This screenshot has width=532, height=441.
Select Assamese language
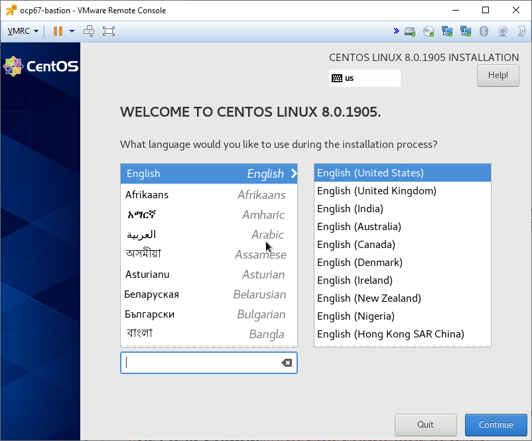tap(209, 255)
